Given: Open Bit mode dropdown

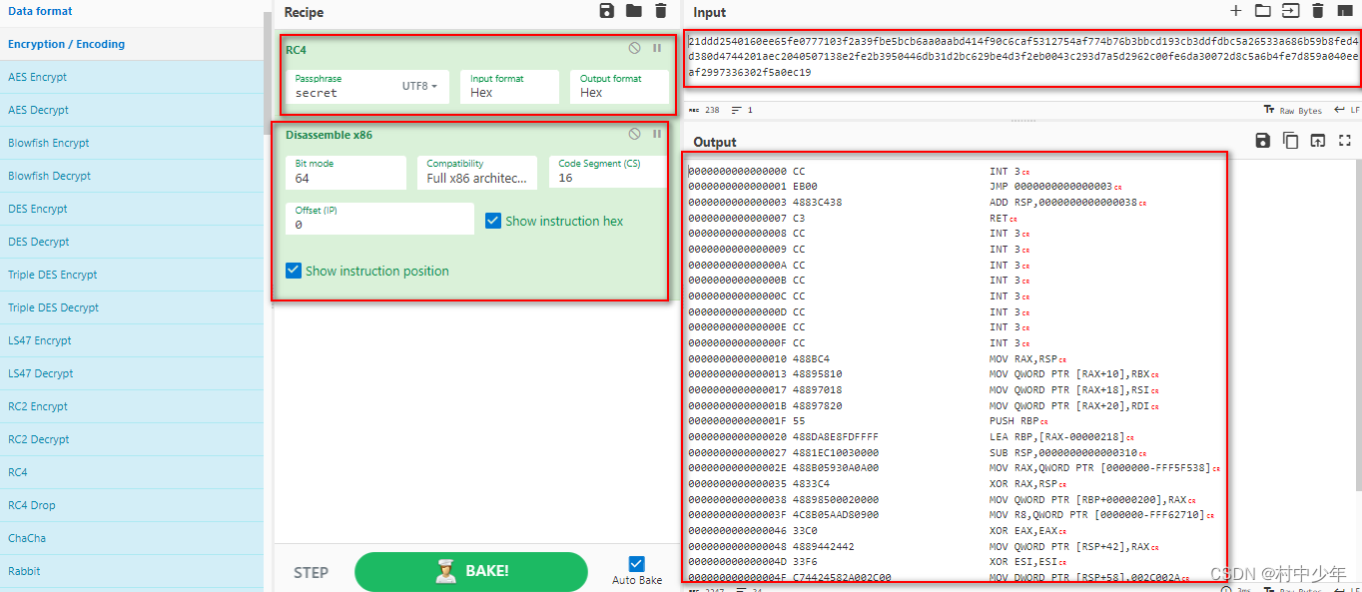Looking at the screenshot, I should point(345,172).
